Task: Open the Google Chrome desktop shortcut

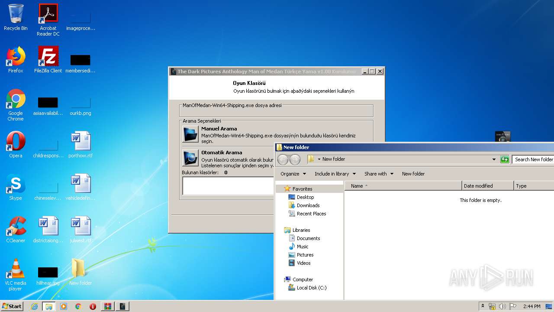Action: (16, 105)
